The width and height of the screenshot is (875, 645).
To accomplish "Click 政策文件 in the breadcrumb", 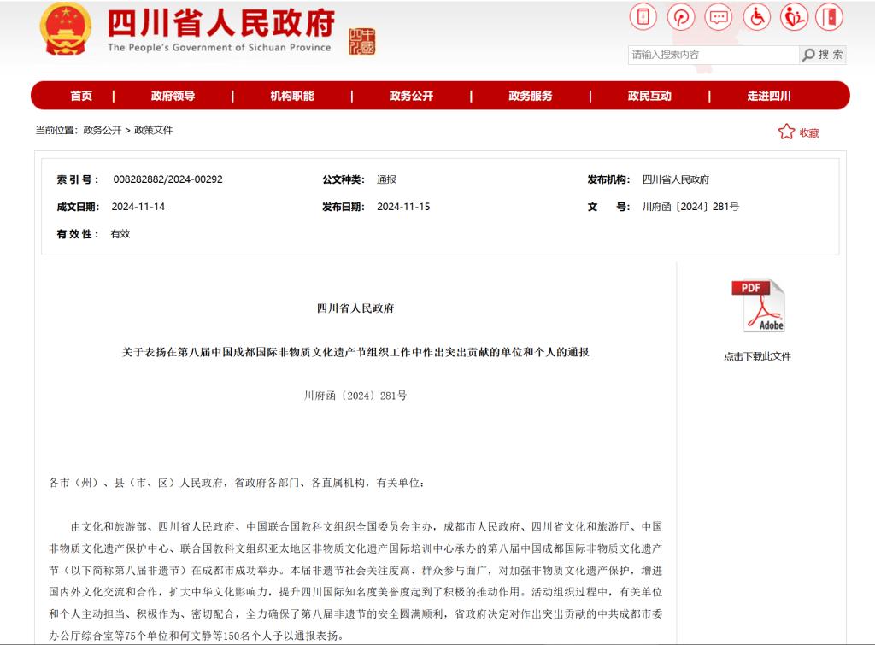I will click(x=154, y=130).
